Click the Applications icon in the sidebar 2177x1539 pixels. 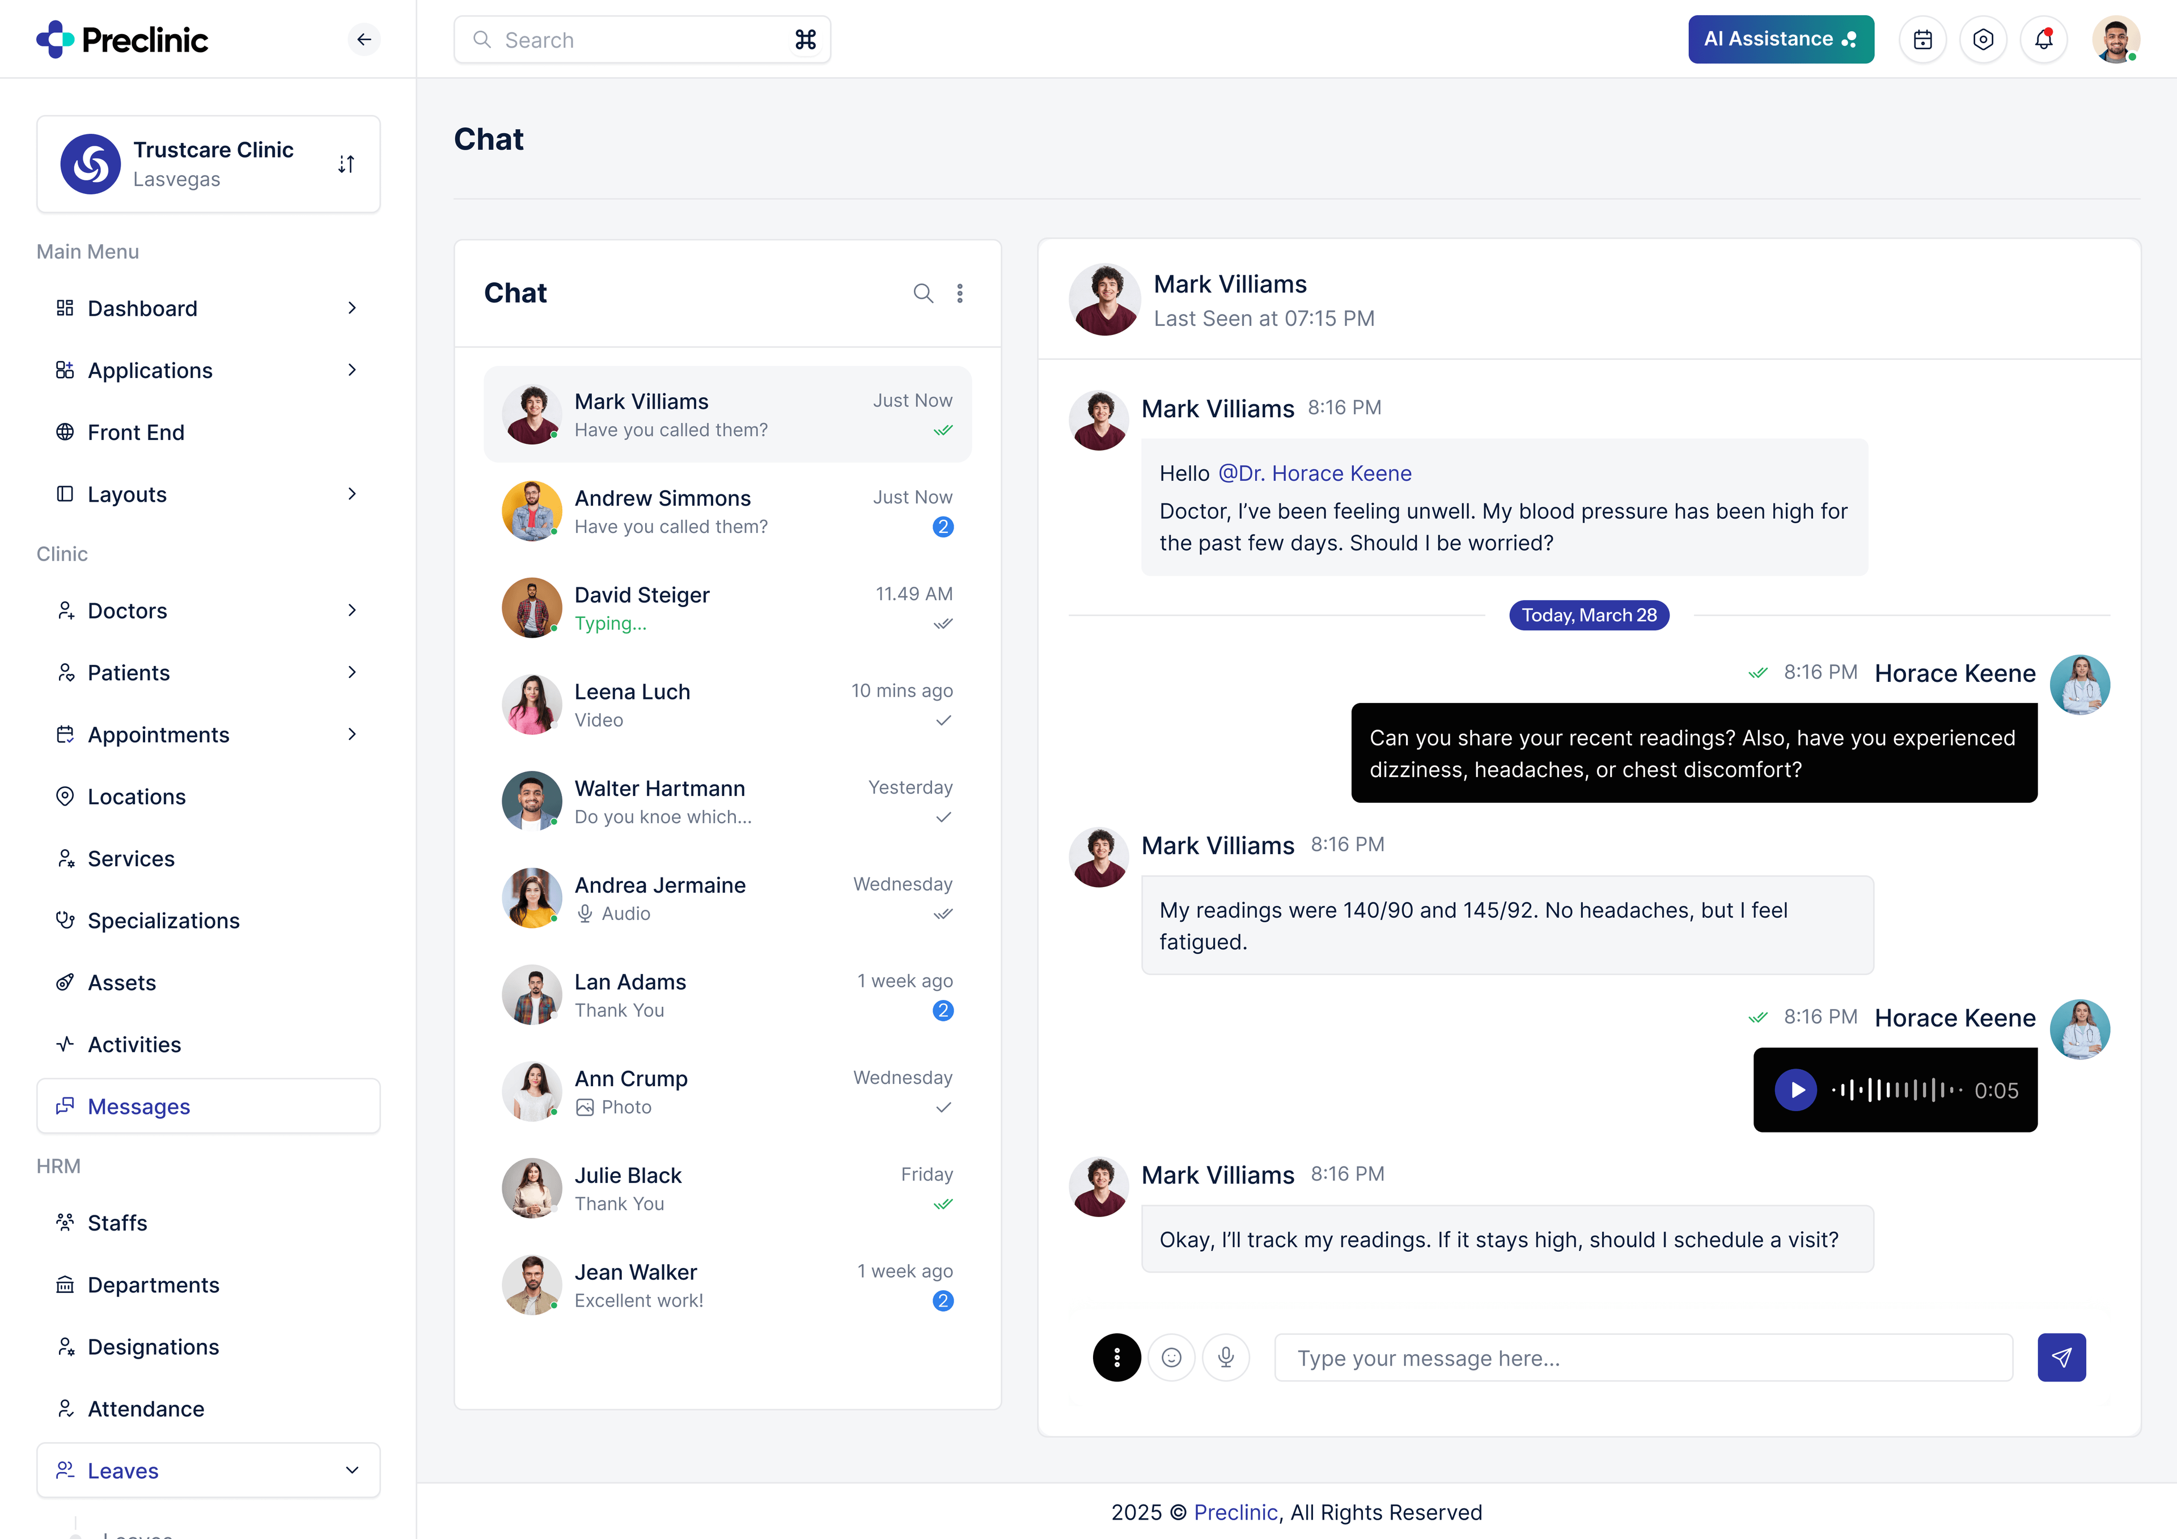[65, 370]
